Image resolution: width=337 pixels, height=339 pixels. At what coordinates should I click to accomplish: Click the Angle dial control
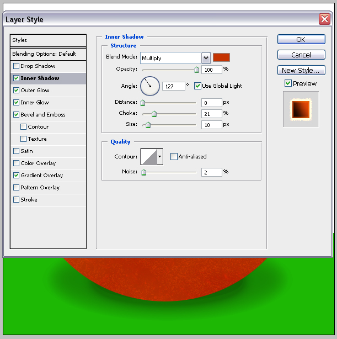tap(150, 86)
